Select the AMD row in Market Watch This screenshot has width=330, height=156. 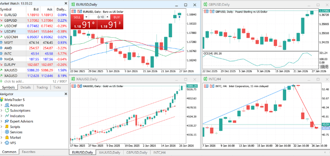point(34,48)
